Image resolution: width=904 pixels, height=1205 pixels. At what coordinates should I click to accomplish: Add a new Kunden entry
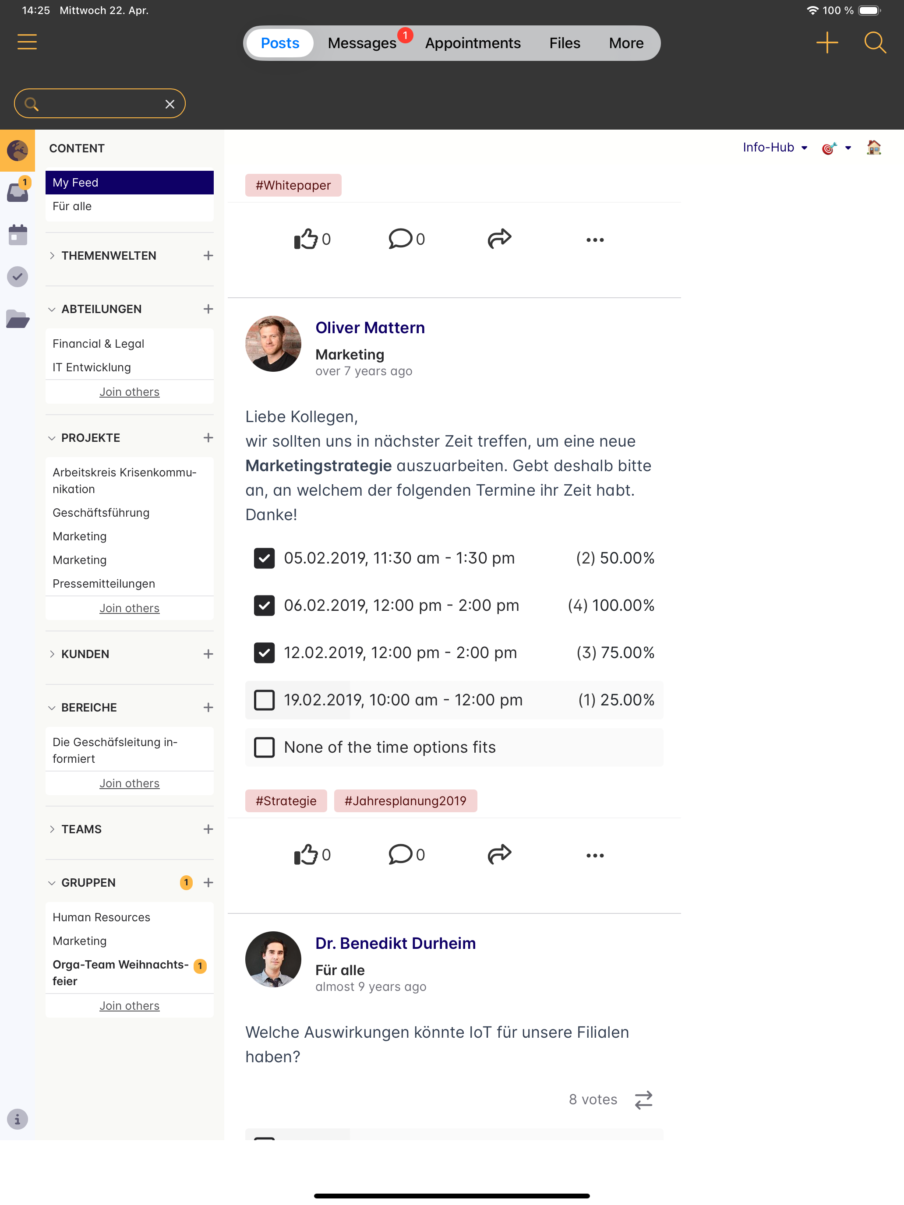(x=208, y=654)
